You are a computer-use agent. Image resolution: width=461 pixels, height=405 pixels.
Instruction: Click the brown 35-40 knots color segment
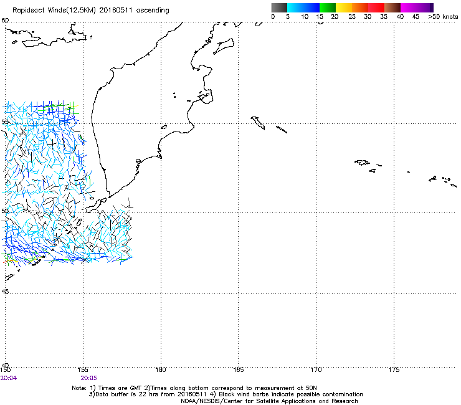click(392, 7)
